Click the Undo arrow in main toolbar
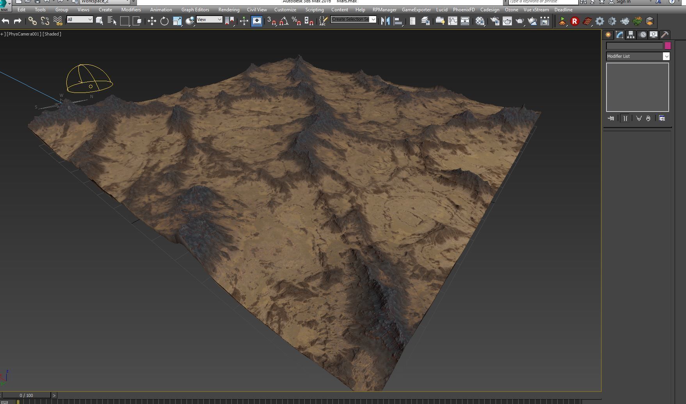Screen dimensions: 686x404 point(5,21)
